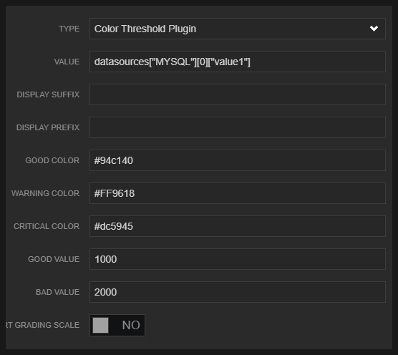398x355 pixels.
Task: Click the BAD VALUE label
Action: coord(57,292)
